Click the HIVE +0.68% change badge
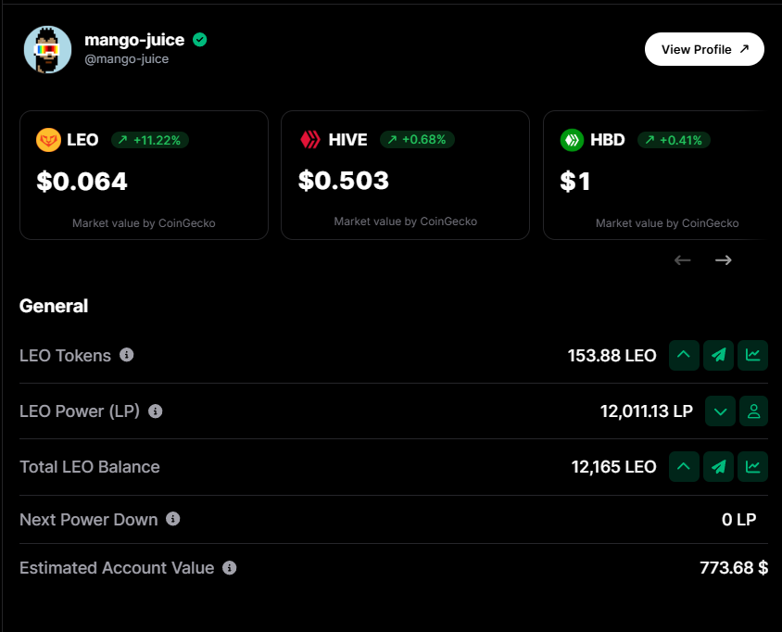 417,139
